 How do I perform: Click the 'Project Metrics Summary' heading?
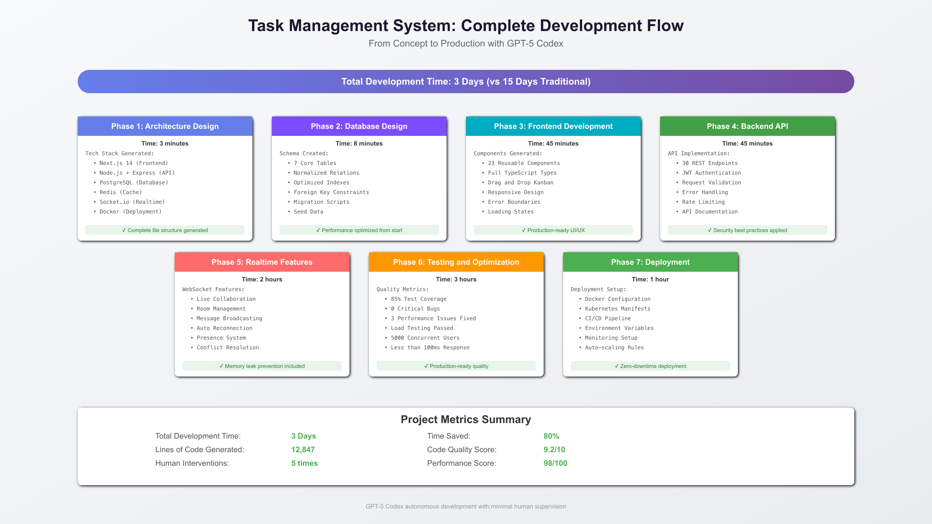466,420
